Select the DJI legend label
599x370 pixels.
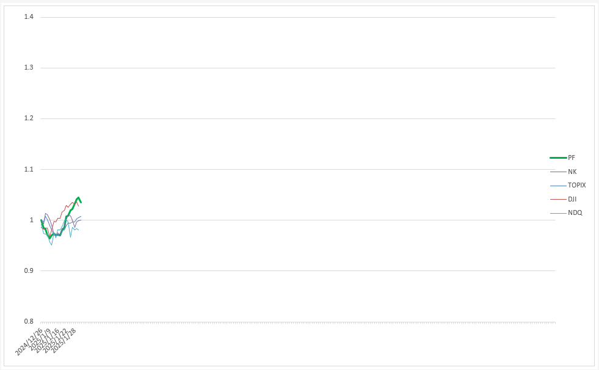(572, 199)
